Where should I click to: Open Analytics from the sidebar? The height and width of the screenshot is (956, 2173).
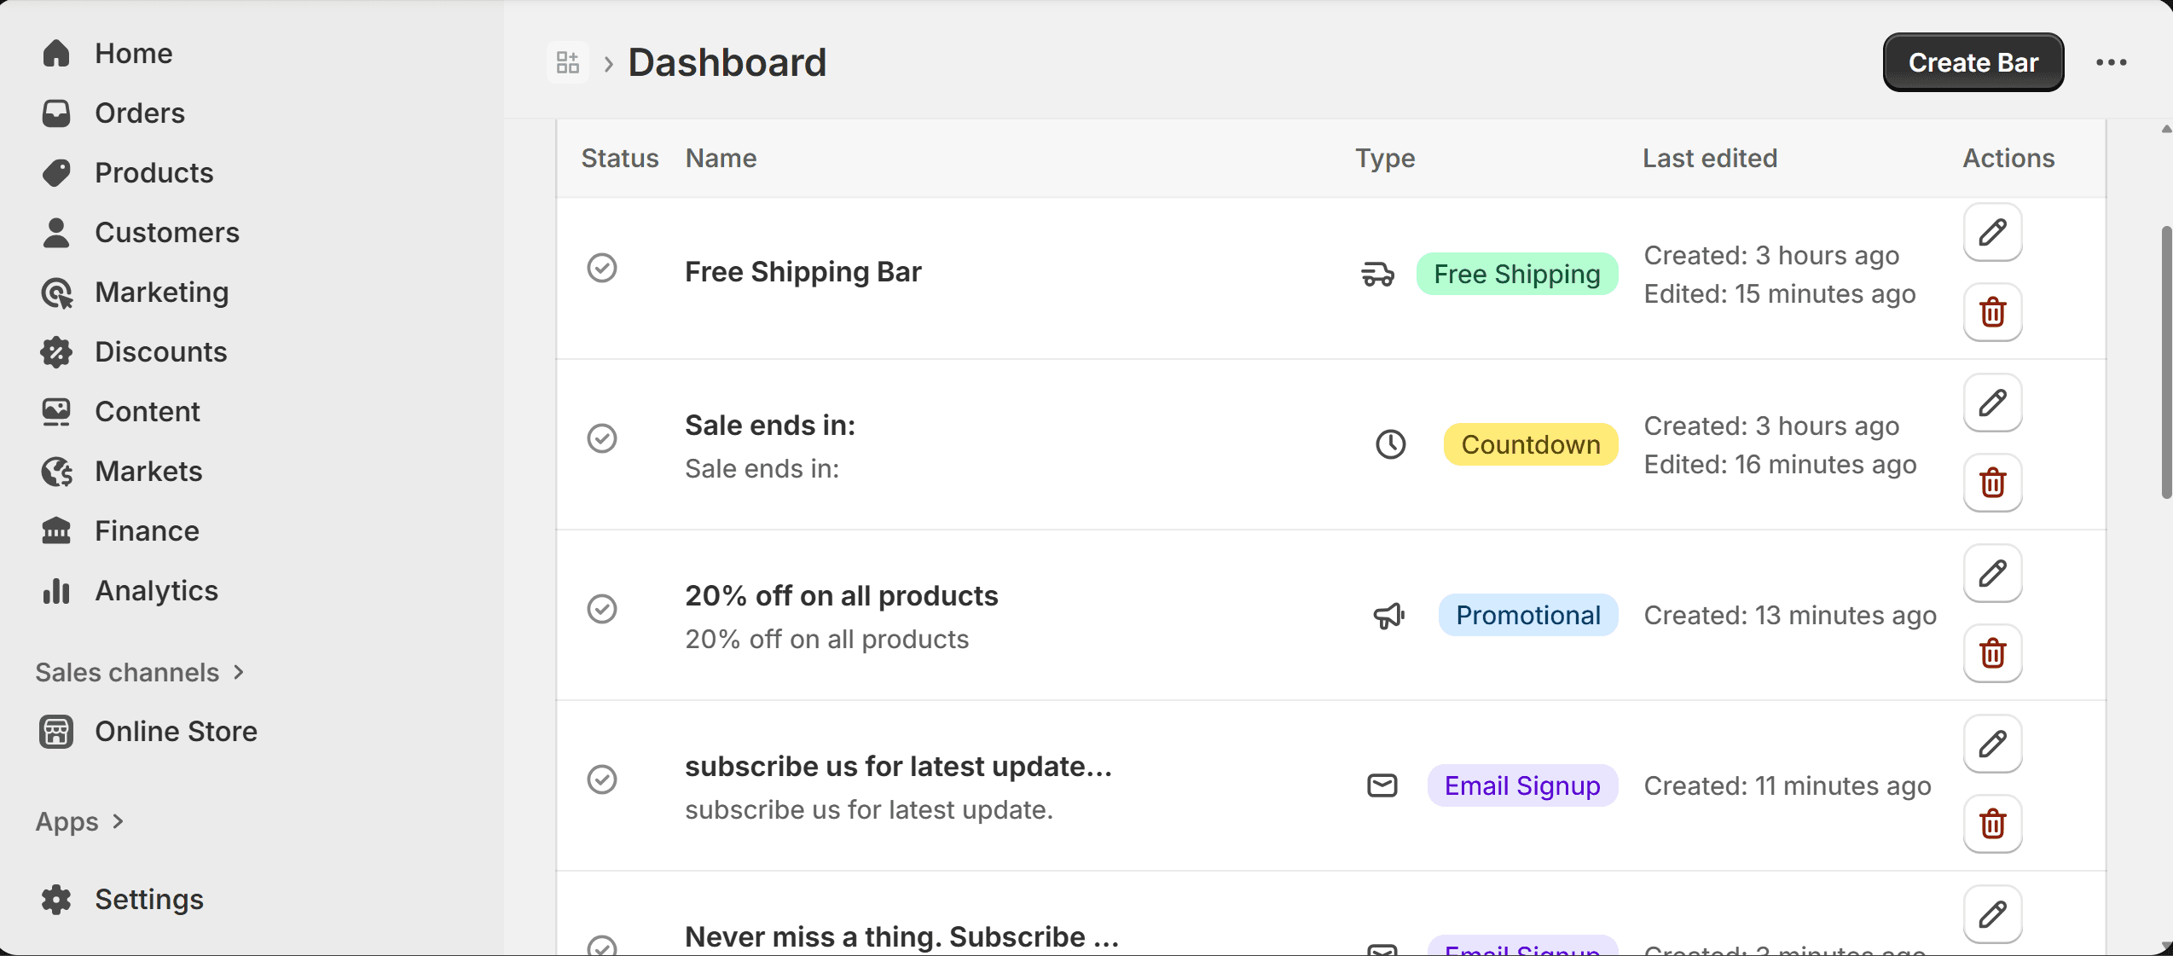coord(155,590)
